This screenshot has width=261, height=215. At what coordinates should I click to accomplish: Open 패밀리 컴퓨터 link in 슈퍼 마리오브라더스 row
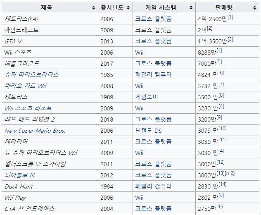pyautogui.click(x=153, y=74)
